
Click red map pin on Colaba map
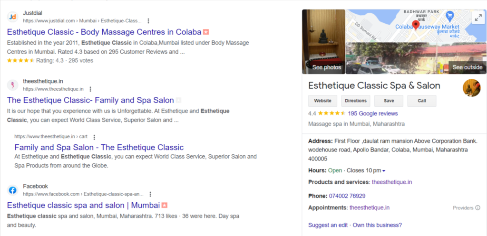tap(416, 25)
